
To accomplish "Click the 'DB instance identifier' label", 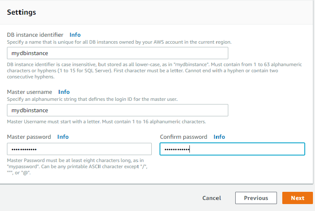I will pyautogui.click(x=35, y=35).
